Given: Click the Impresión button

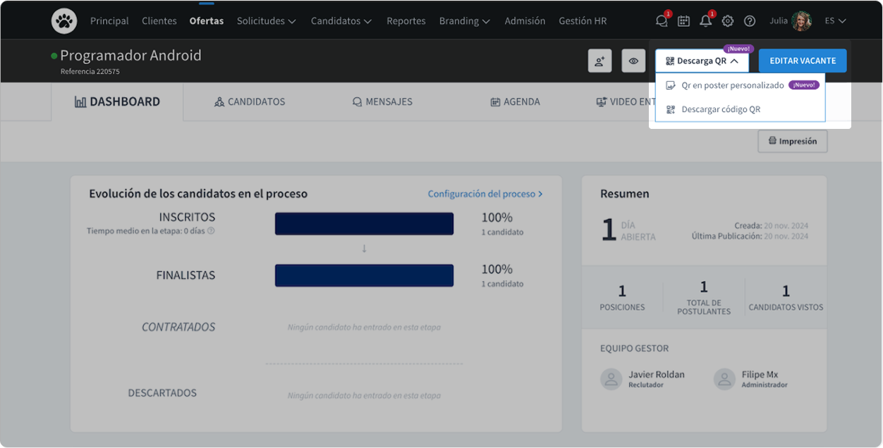Looking at the screenshot, I should [x=793, y=141].
